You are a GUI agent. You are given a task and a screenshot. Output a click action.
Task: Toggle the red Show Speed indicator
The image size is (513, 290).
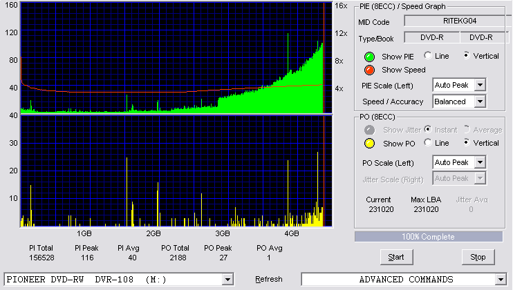[369, 70]
